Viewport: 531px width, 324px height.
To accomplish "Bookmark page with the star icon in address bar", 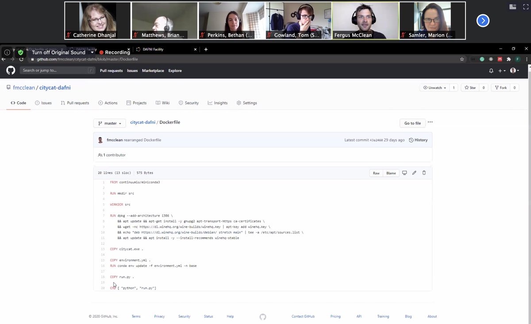I will [462, 59].
